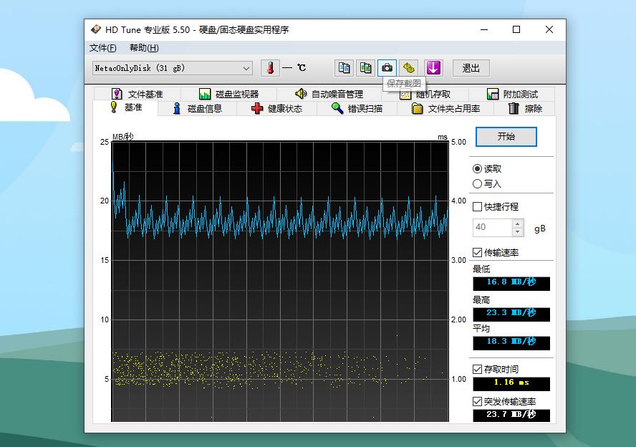
Task: Click the thermometer temperature icon
Action: click(x=271, y=68)
